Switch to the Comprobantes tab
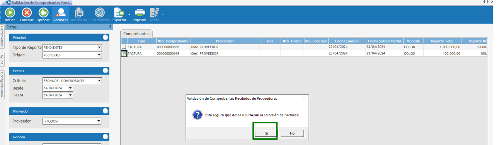This screenshot has height=145, width=497. click(136, 34)
